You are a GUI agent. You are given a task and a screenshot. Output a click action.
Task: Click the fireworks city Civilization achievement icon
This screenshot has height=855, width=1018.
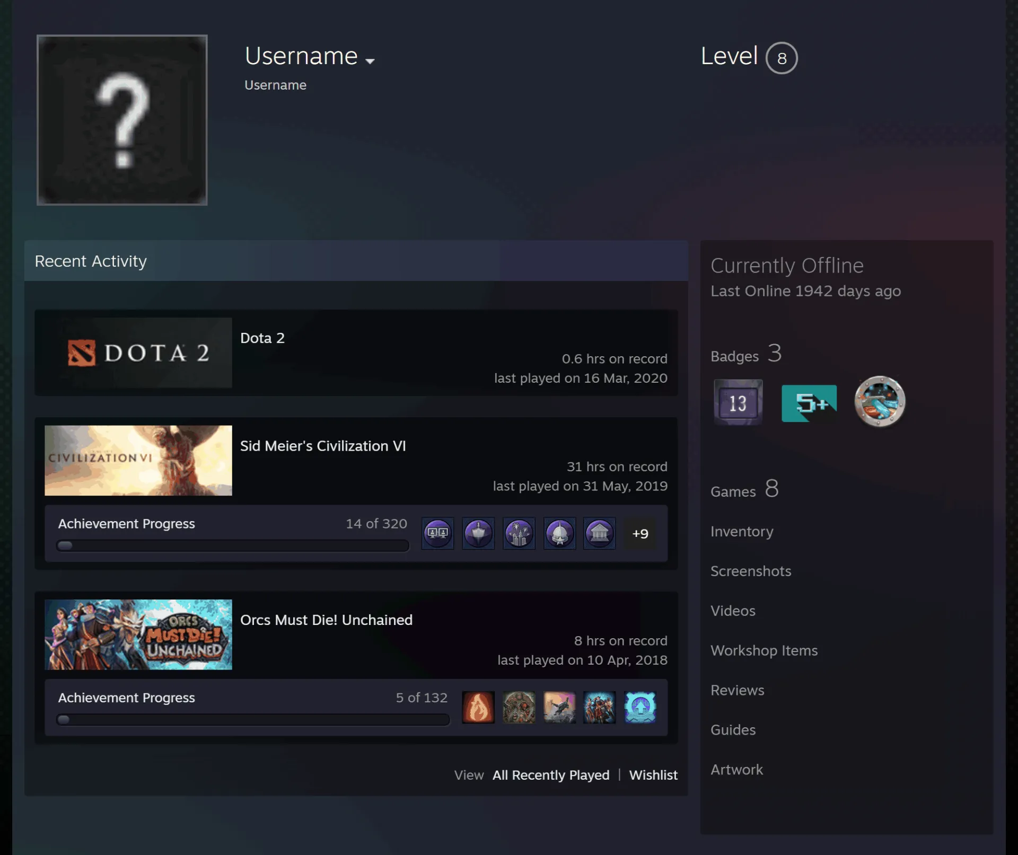pyautogui.click(x=519, y=533)
